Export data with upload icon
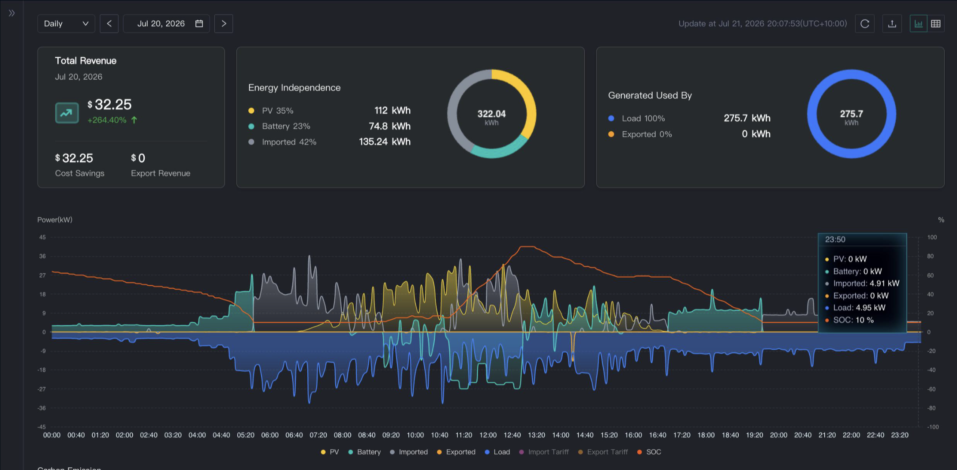 coord(892,24)
